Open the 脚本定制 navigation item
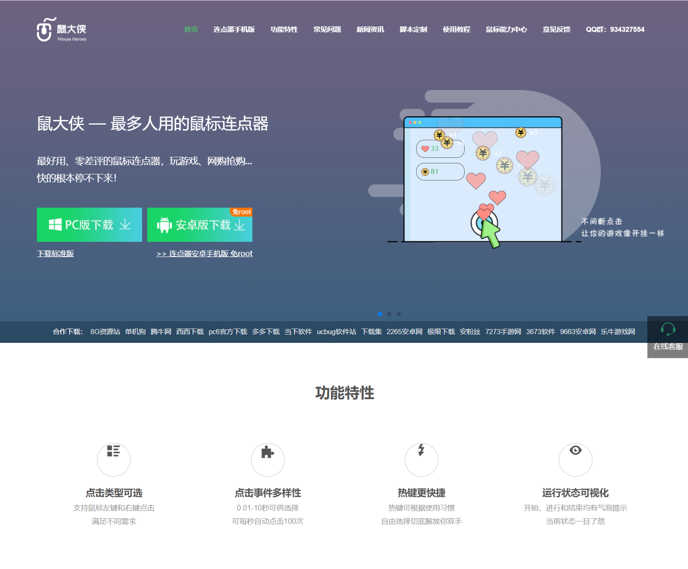Image resolution: width=688 pixels, height=569 pixels. [x=413, y=30]
